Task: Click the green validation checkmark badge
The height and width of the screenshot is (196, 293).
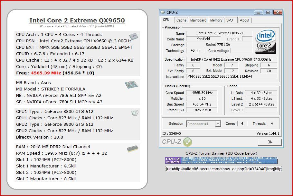Action: [x=187, y=142]
